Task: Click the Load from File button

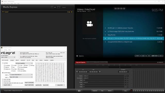Action: pyautogui.click(x=38, y=85)
